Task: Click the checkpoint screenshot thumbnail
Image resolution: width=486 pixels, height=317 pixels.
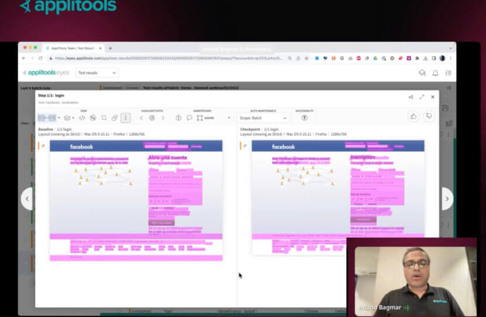Action: point(338,197)
